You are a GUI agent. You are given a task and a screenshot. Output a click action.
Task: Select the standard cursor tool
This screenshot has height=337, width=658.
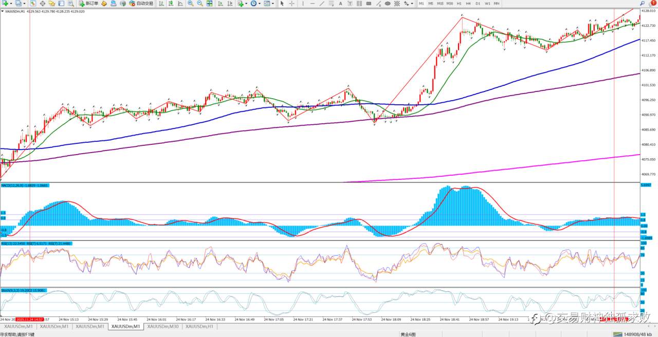click(282, 3)
